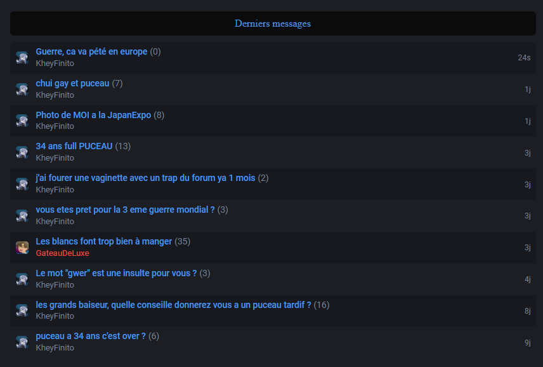Click KheyFinito under "Guerre, ca va pété en europe"
This screenshot has width=543, height=367.
(55, 63)
